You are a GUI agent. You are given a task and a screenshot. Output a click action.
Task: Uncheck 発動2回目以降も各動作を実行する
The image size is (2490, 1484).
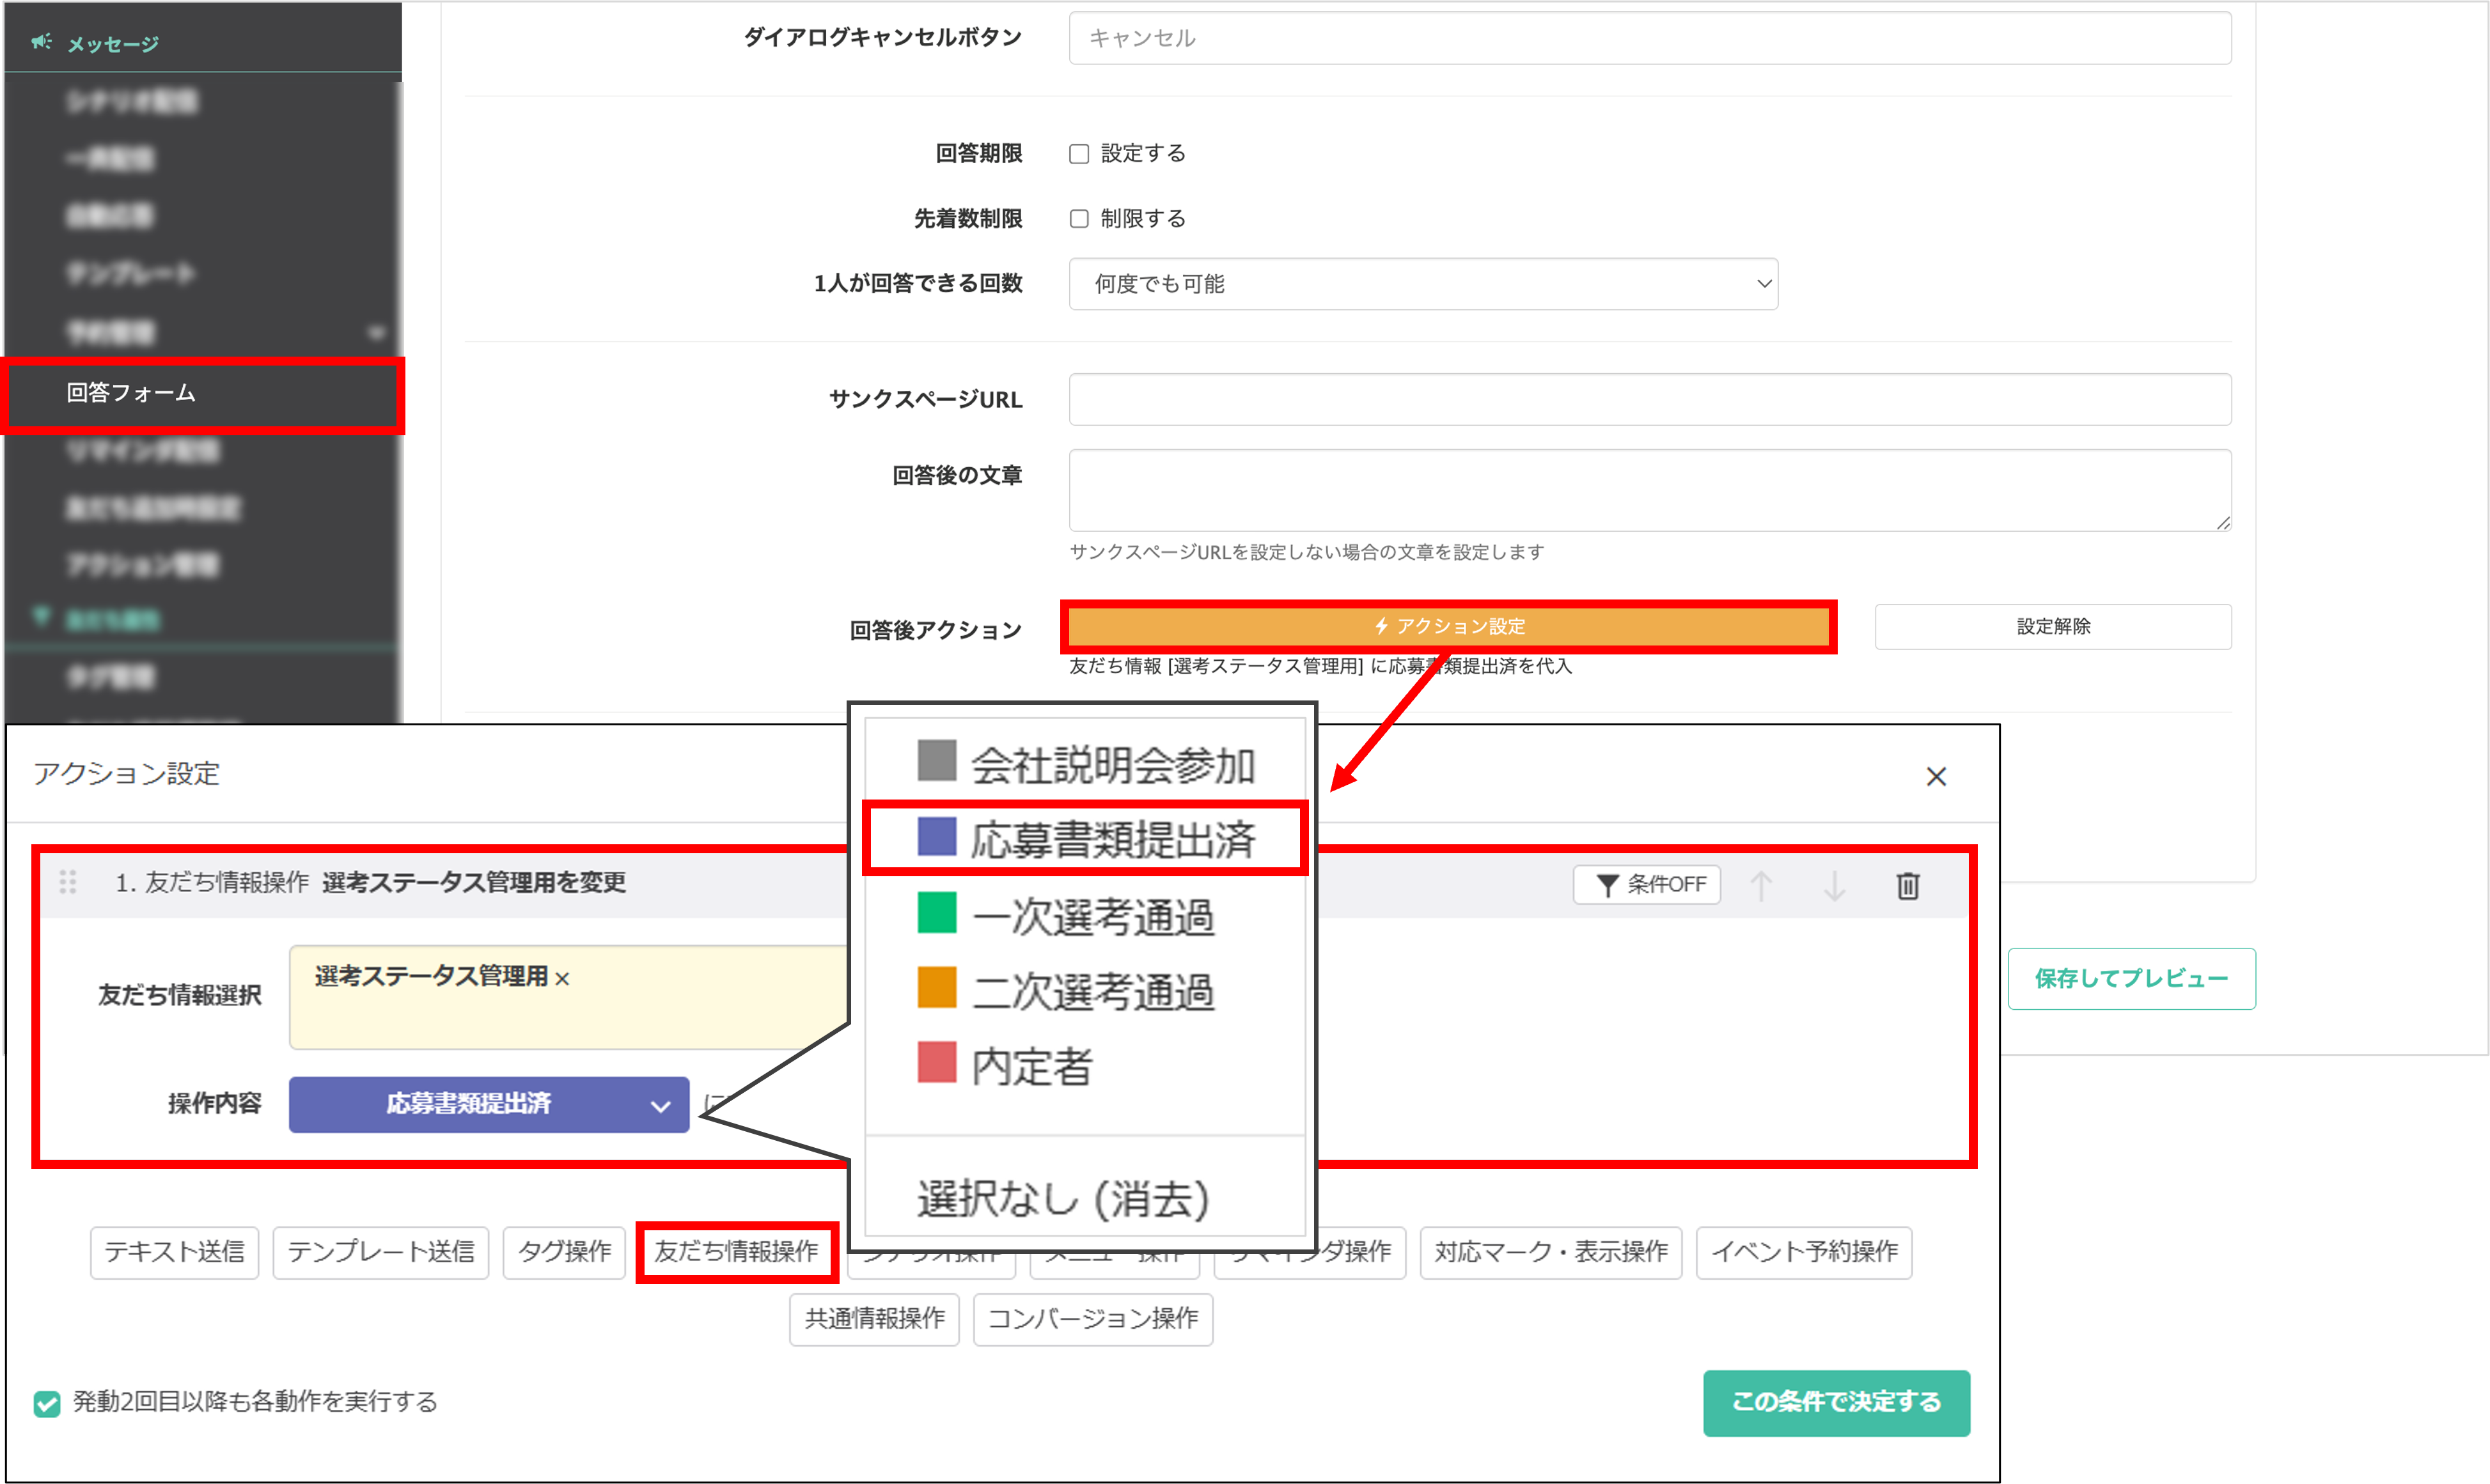(47, 1403)
